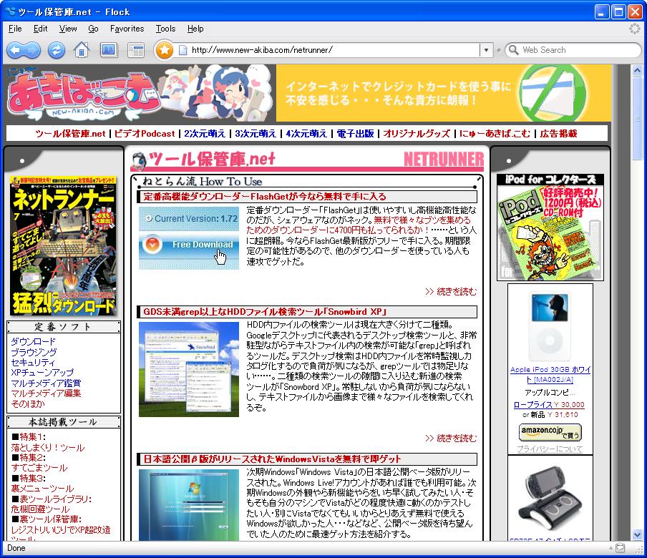The height and width of the screenshot is (558, 647).
Task: Open the 4次元萌え navigation link
Action: click(x=306, y=134)
